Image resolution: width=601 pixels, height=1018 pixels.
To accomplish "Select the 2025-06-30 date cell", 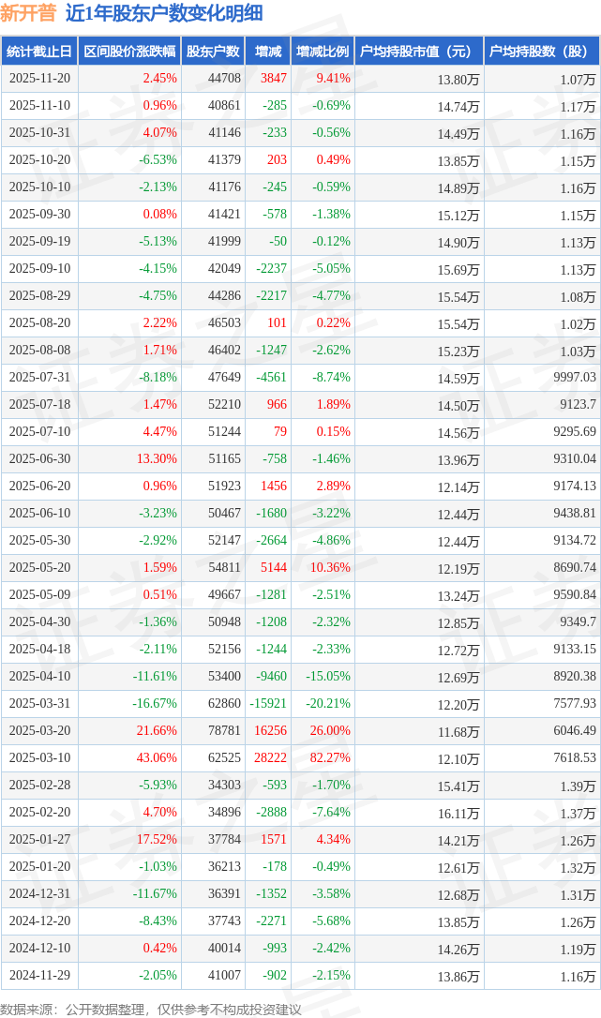I will [x=38, y=458].
